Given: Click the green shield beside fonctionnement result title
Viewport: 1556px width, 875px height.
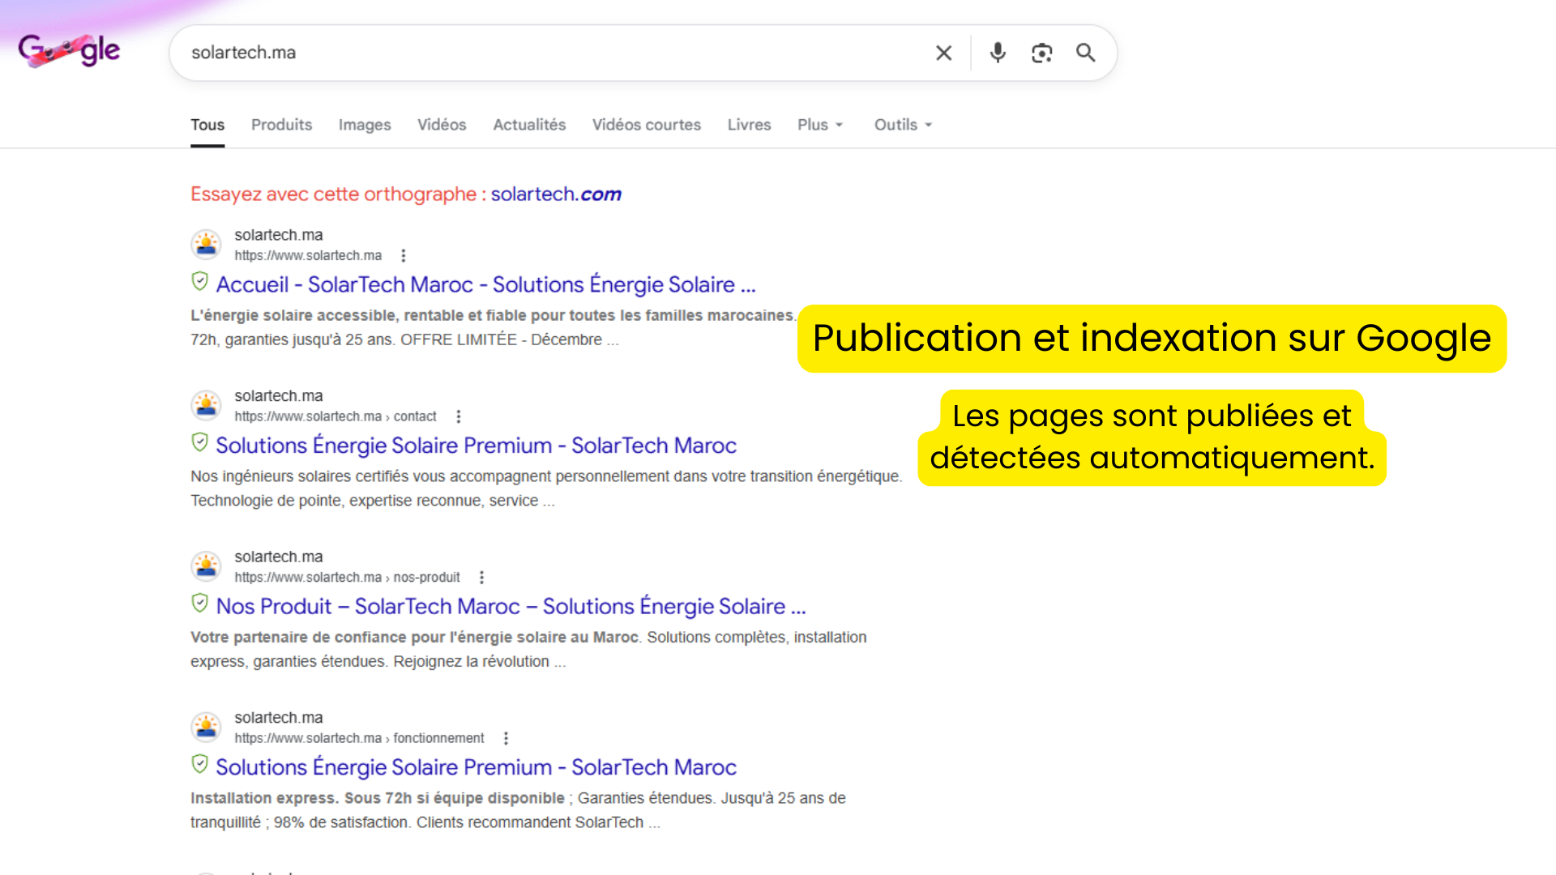Looking at the screenshot, I should click(200, 764).
